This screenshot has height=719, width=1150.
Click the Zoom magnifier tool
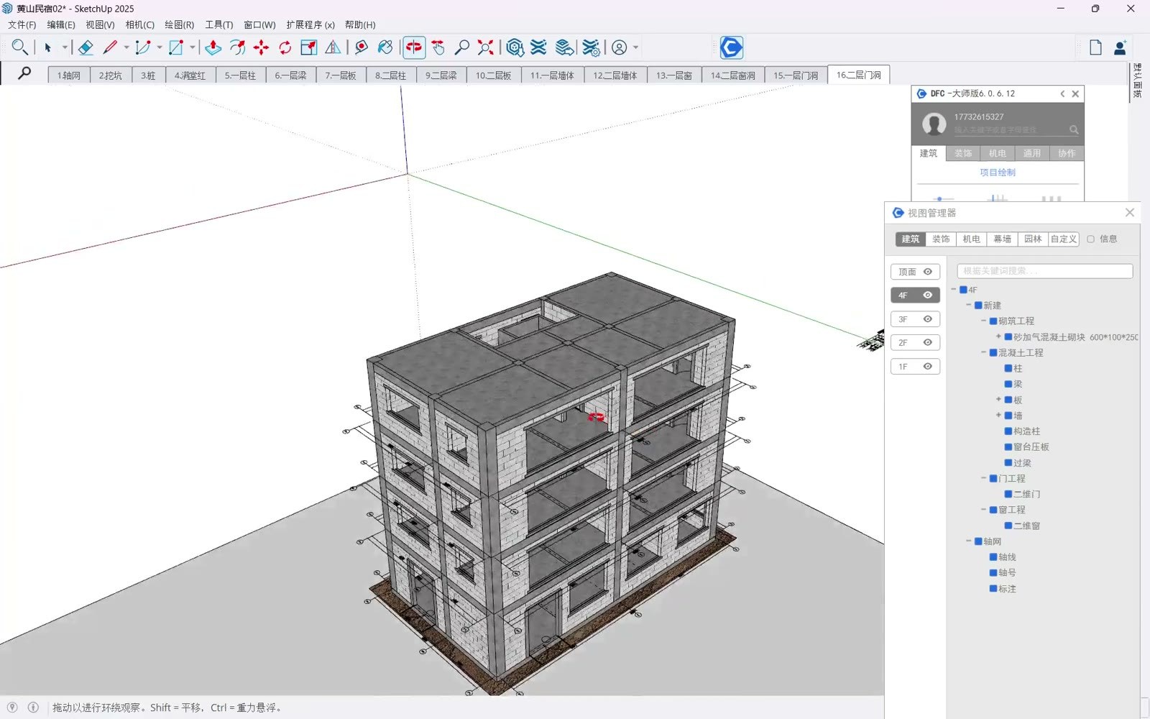(462, 47)
